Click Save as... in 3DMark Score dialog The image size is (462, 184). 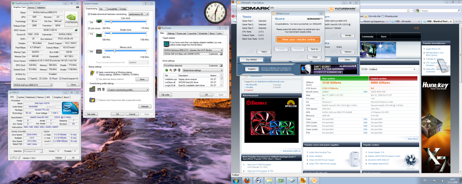[x=315, y=49]
